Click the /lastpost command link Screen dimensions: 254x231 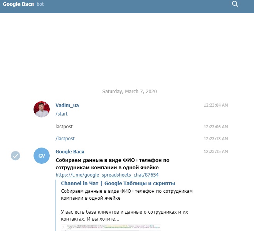point(65,139)
